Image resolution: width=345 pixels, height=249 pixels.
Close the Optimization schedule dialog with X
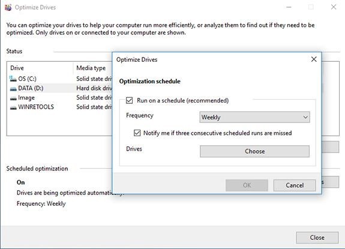point(314,59)
